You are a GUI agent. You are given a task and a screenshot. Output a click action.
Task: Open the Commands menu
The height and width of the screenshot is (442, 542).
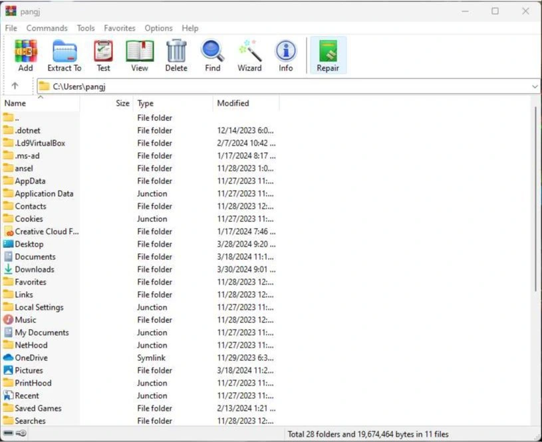[47, 29]
